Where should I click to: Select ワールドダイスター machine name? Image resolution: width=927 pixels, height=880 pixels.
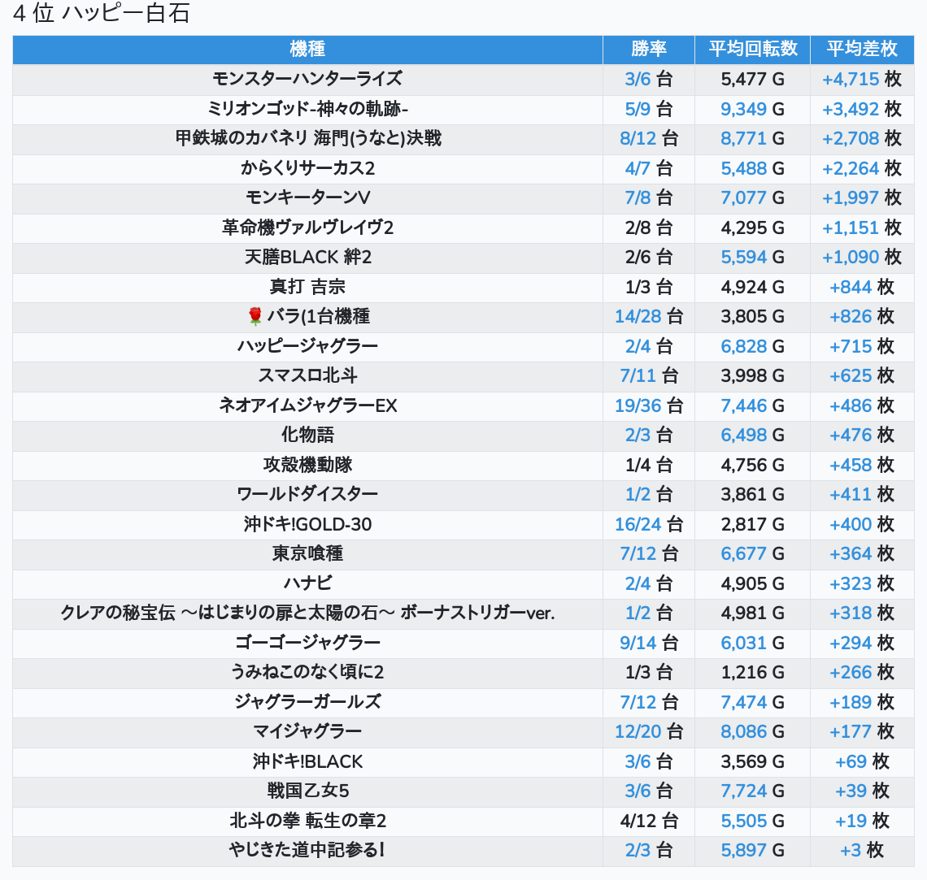coord(307,494)
